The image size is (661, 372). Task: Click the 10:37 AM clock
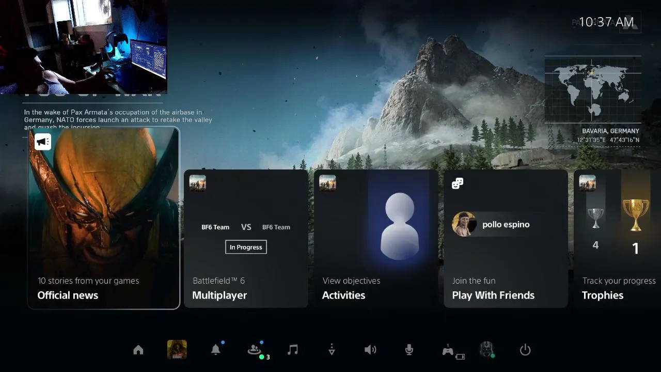click(606, 22)
